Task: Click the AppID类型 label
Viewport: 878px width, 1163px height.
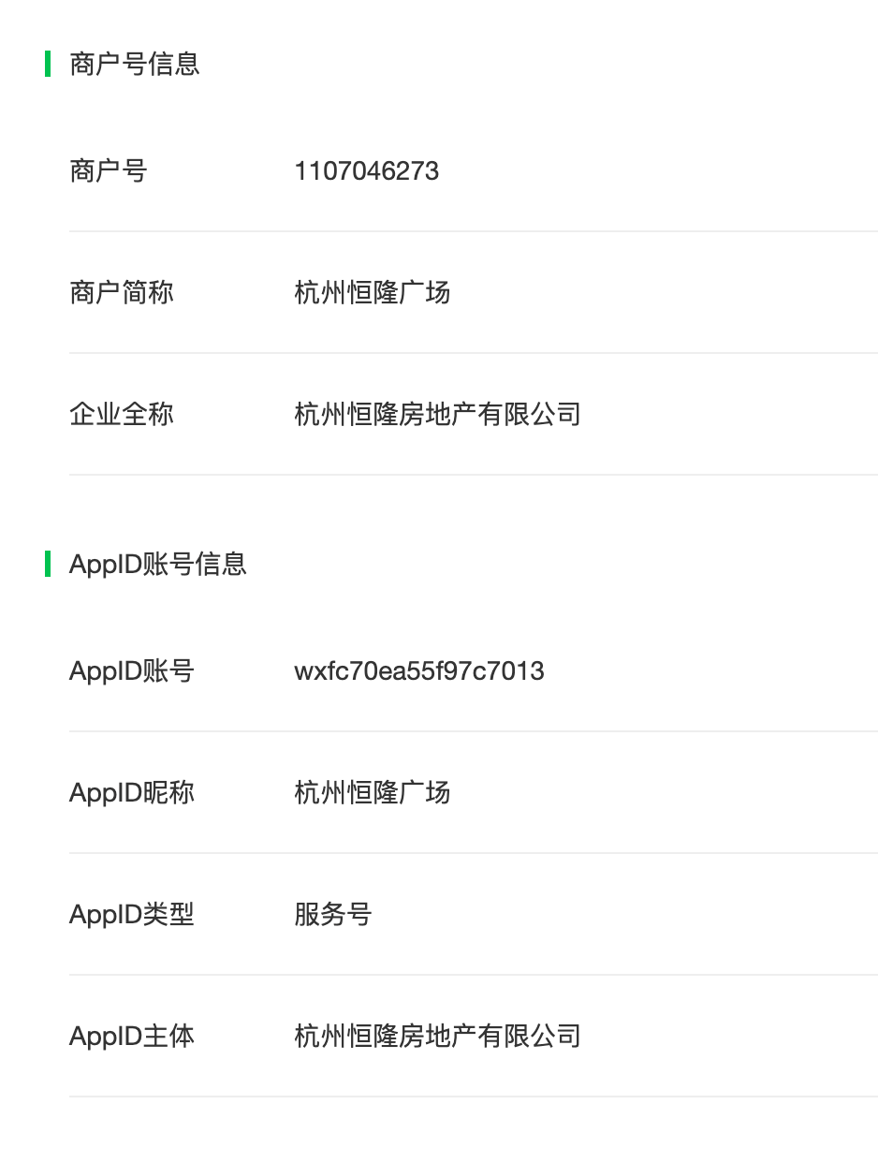Action: (132, 914)
